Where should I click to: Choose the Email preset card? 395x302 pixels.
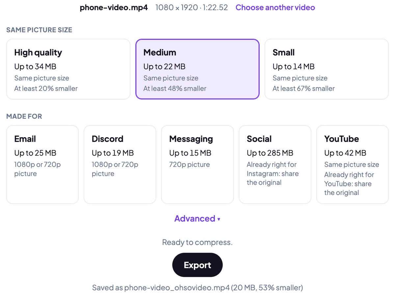point(42,165)
